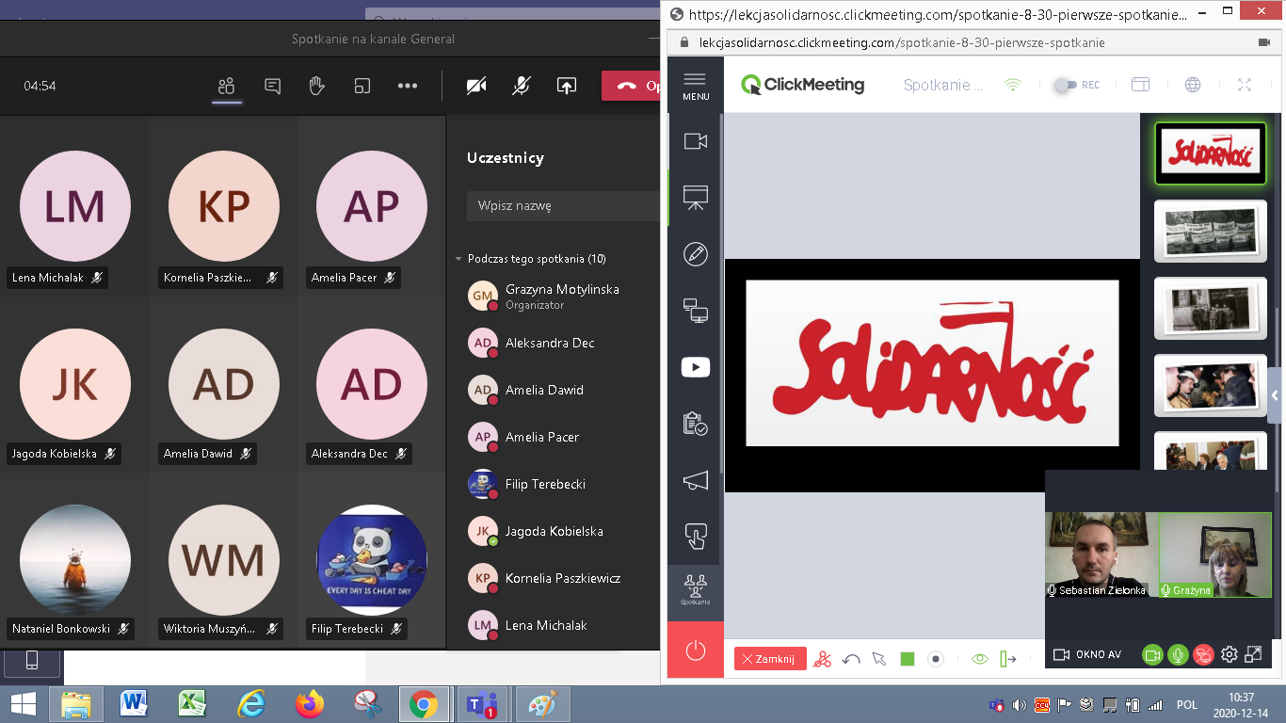The image size is (1286, 723).
Task: Select fourth slide thumbnail with crowd photo
Action: point(1210,385)
